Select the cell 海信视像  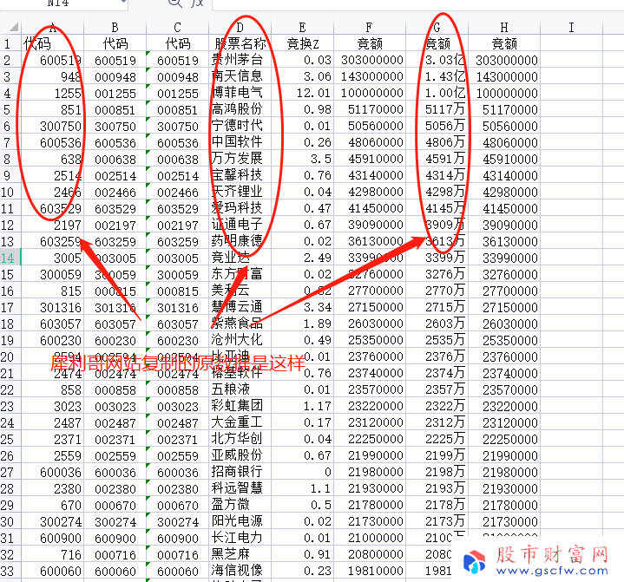[x=240, y=572]
